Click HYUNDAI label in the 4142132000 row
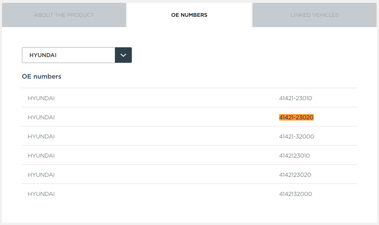379x225 pixels. tap(41, 194)
